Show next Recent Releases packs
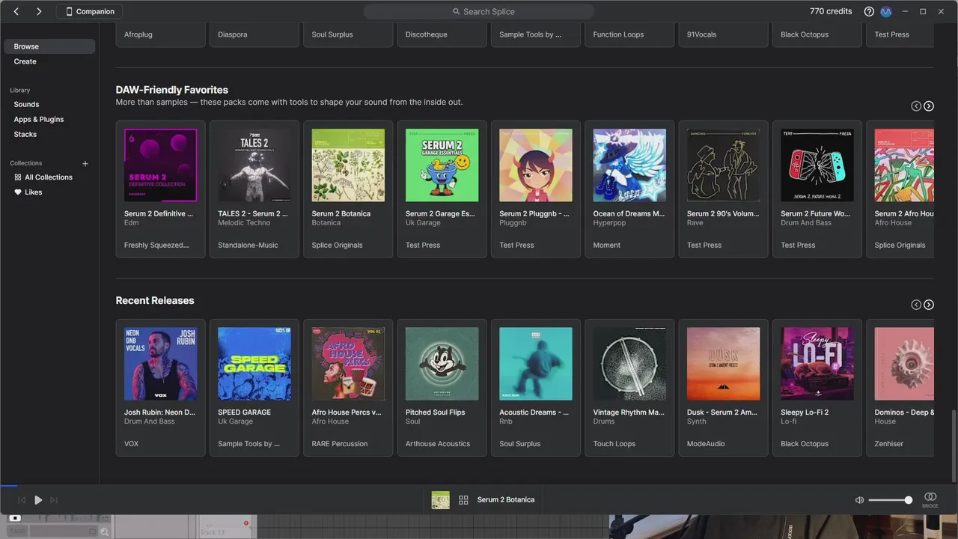Screen dimensions: 958x539 coord(929,305)
